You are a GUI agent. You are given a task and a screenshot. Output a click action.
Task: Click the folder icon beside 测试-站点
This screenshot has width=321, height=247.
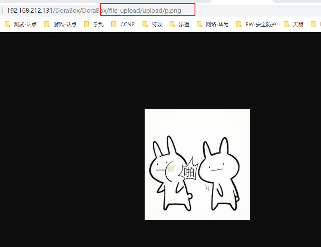click(7, 24)
